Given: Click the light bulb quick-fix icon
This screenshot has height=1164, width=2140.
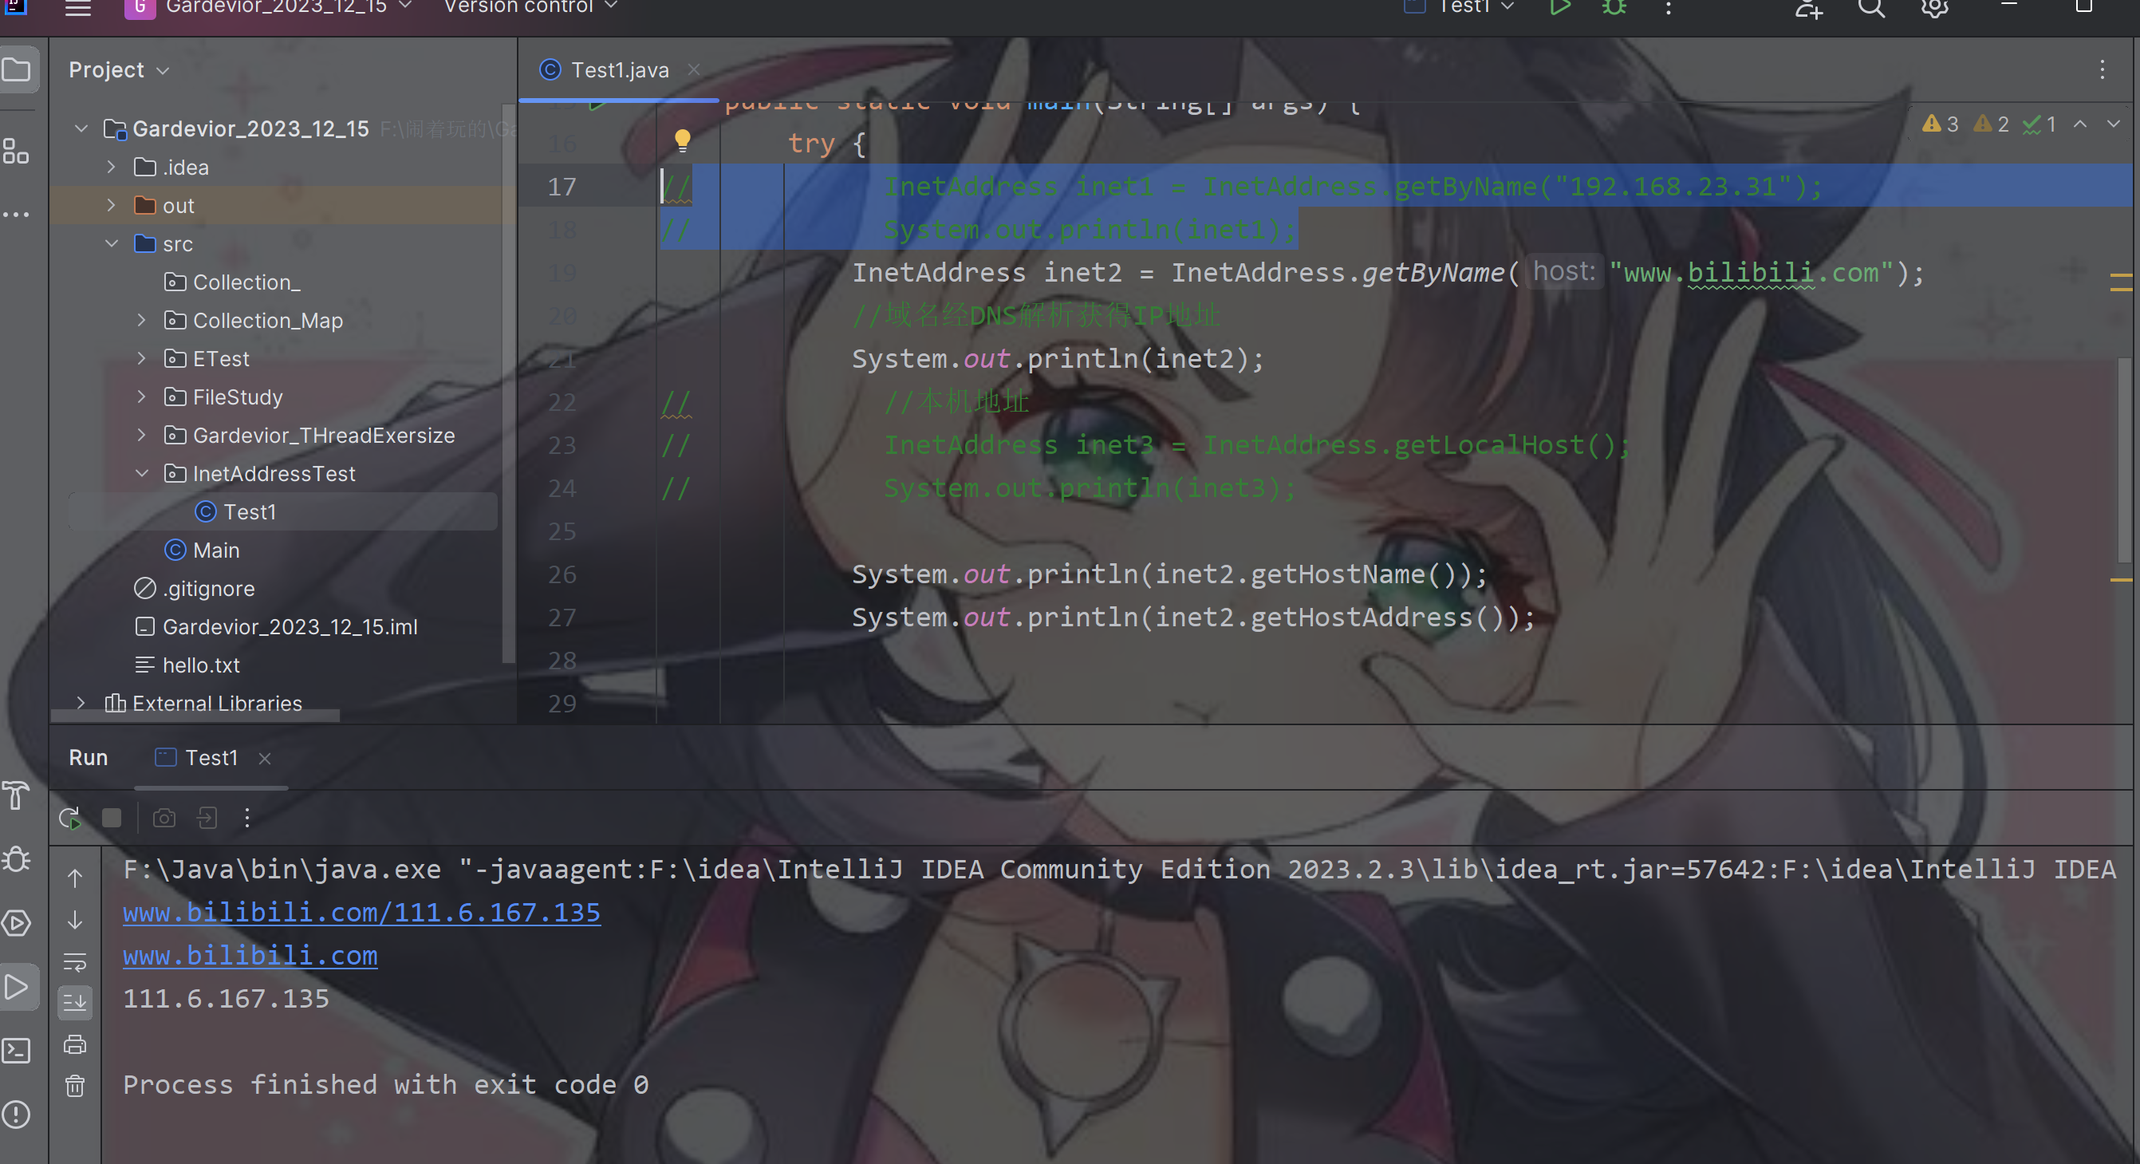Looking at the screenshot, I should point(682,140).
